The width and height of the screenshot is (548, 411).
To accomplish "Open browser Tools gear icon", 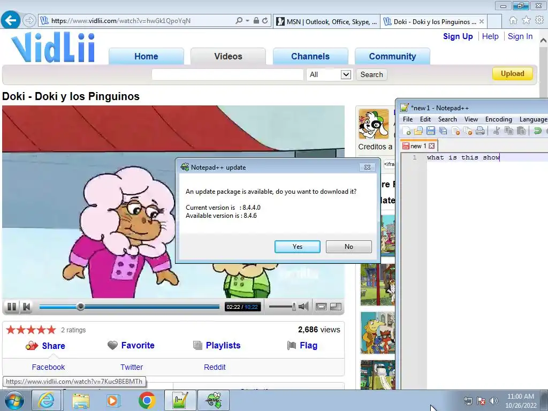I will tap(539, 20).
